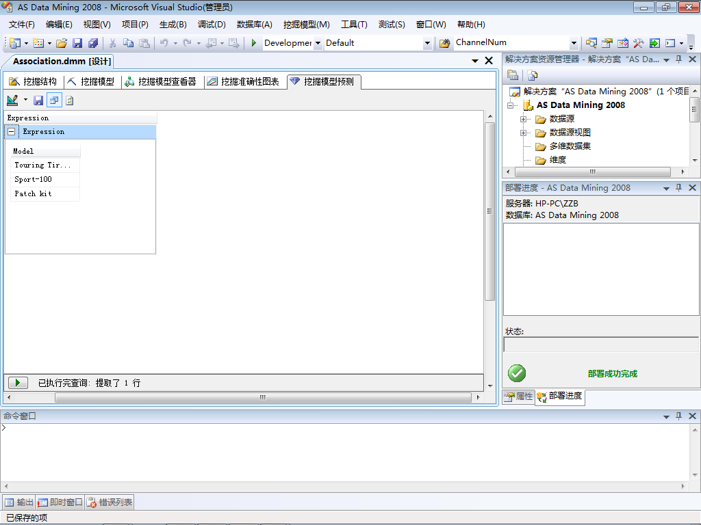
Task: Open the view switch dropdown arrow in prediction toolbar
Action: [25, 100]
